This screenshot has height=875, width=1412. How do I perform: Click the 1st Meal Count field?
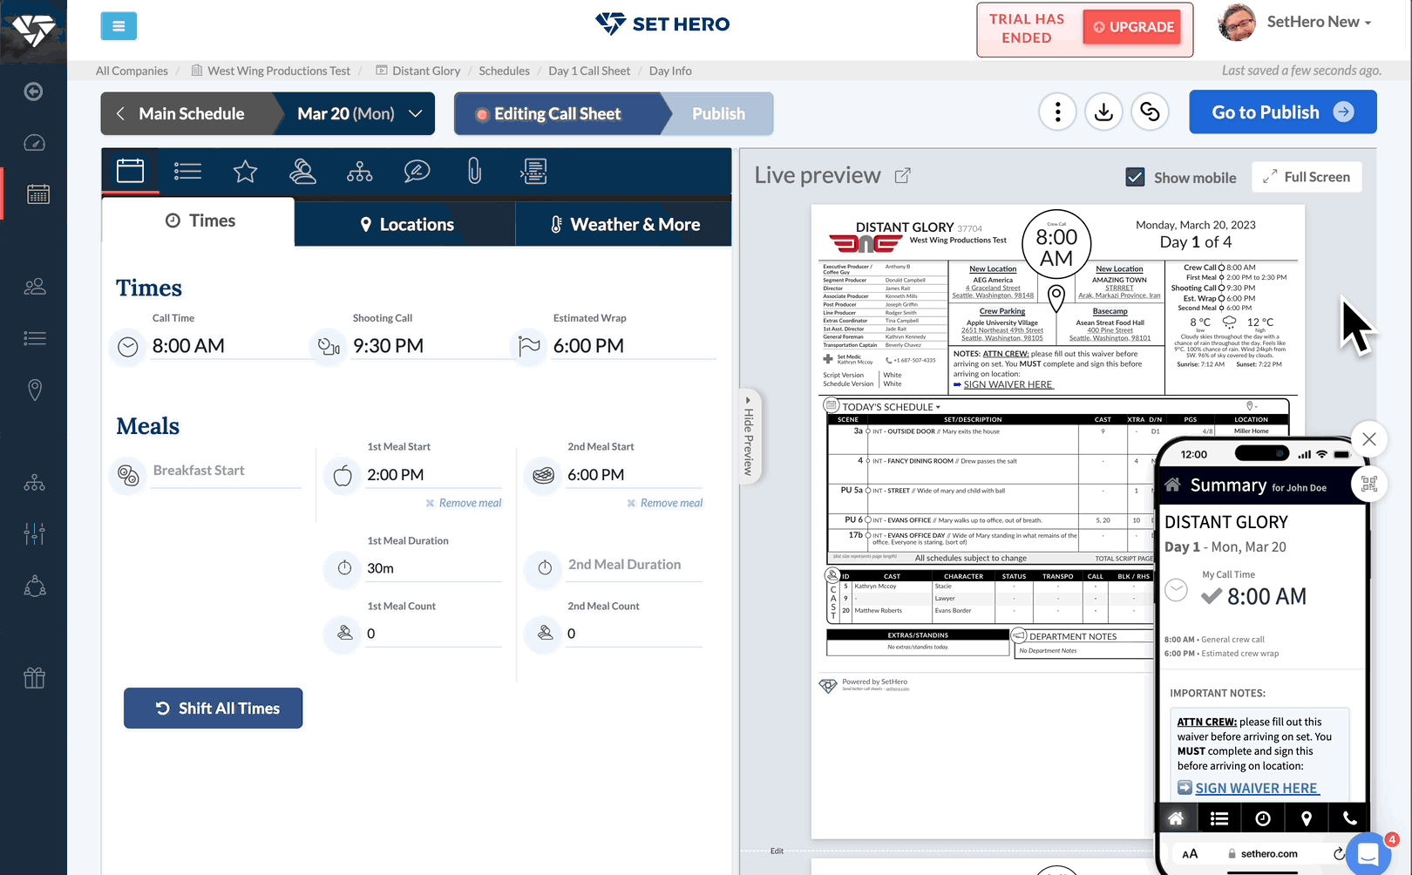pyautogui.click(x=433, y=634)
